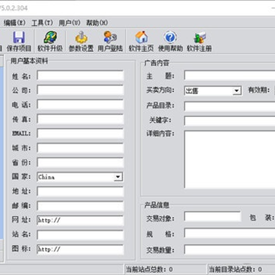
Task: Click the 地址 address input field
Action: (x=80, y=192)
